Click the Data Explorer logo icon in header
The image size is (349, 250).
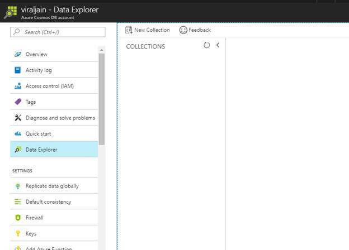[11, 12]
